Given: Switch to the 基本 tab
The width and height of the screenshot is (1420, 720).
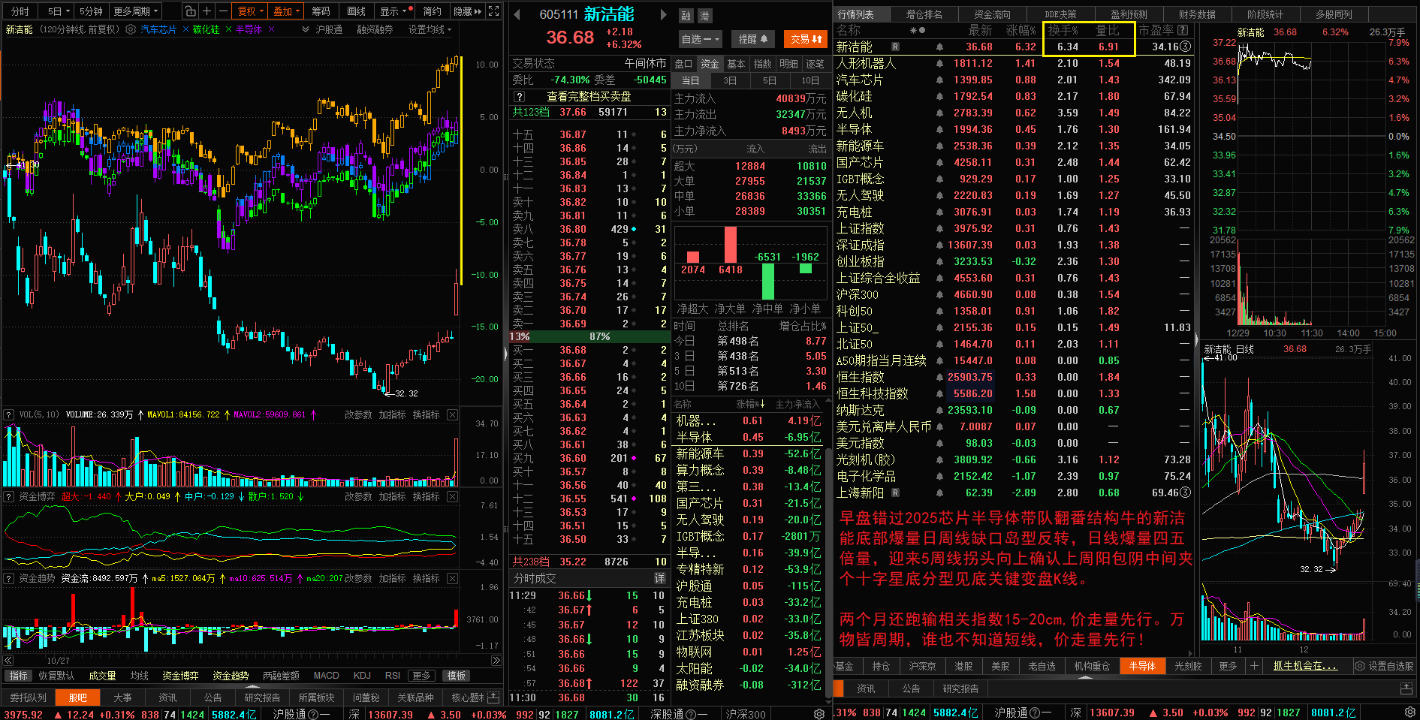Looking at the screenshot, I should 736,64.
